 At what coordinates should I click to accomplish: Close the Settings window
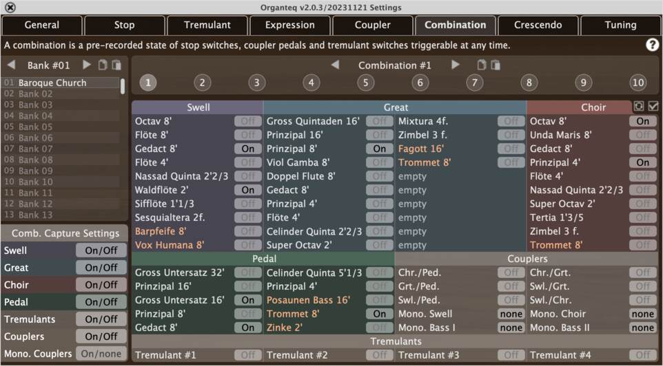(10, 7)
